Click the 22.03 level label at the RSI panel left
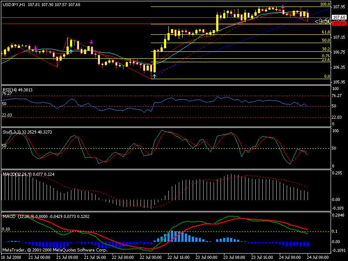 [x=7, y=115]
